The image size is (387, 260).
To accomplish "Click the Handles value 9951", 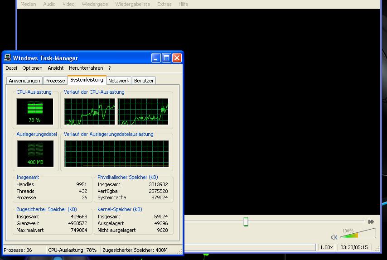I will pyautogui.click(x=82, y=184).
